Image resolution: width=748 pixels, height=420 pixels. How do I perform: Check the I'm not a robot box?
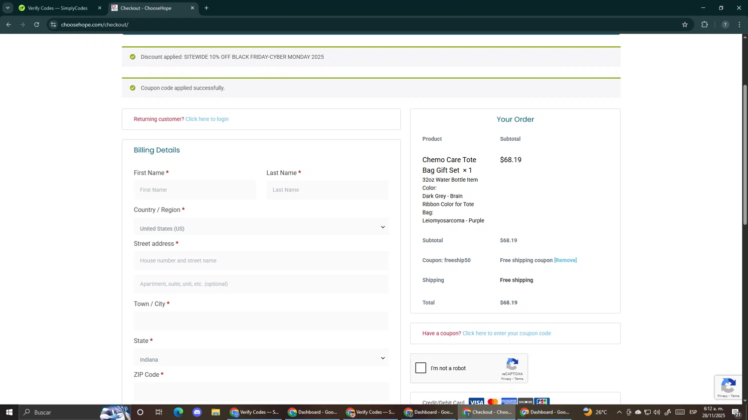coord(421,368)
